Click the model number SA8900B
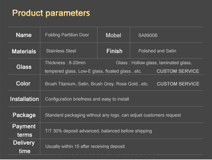212x160 pixels. point(148,35)
